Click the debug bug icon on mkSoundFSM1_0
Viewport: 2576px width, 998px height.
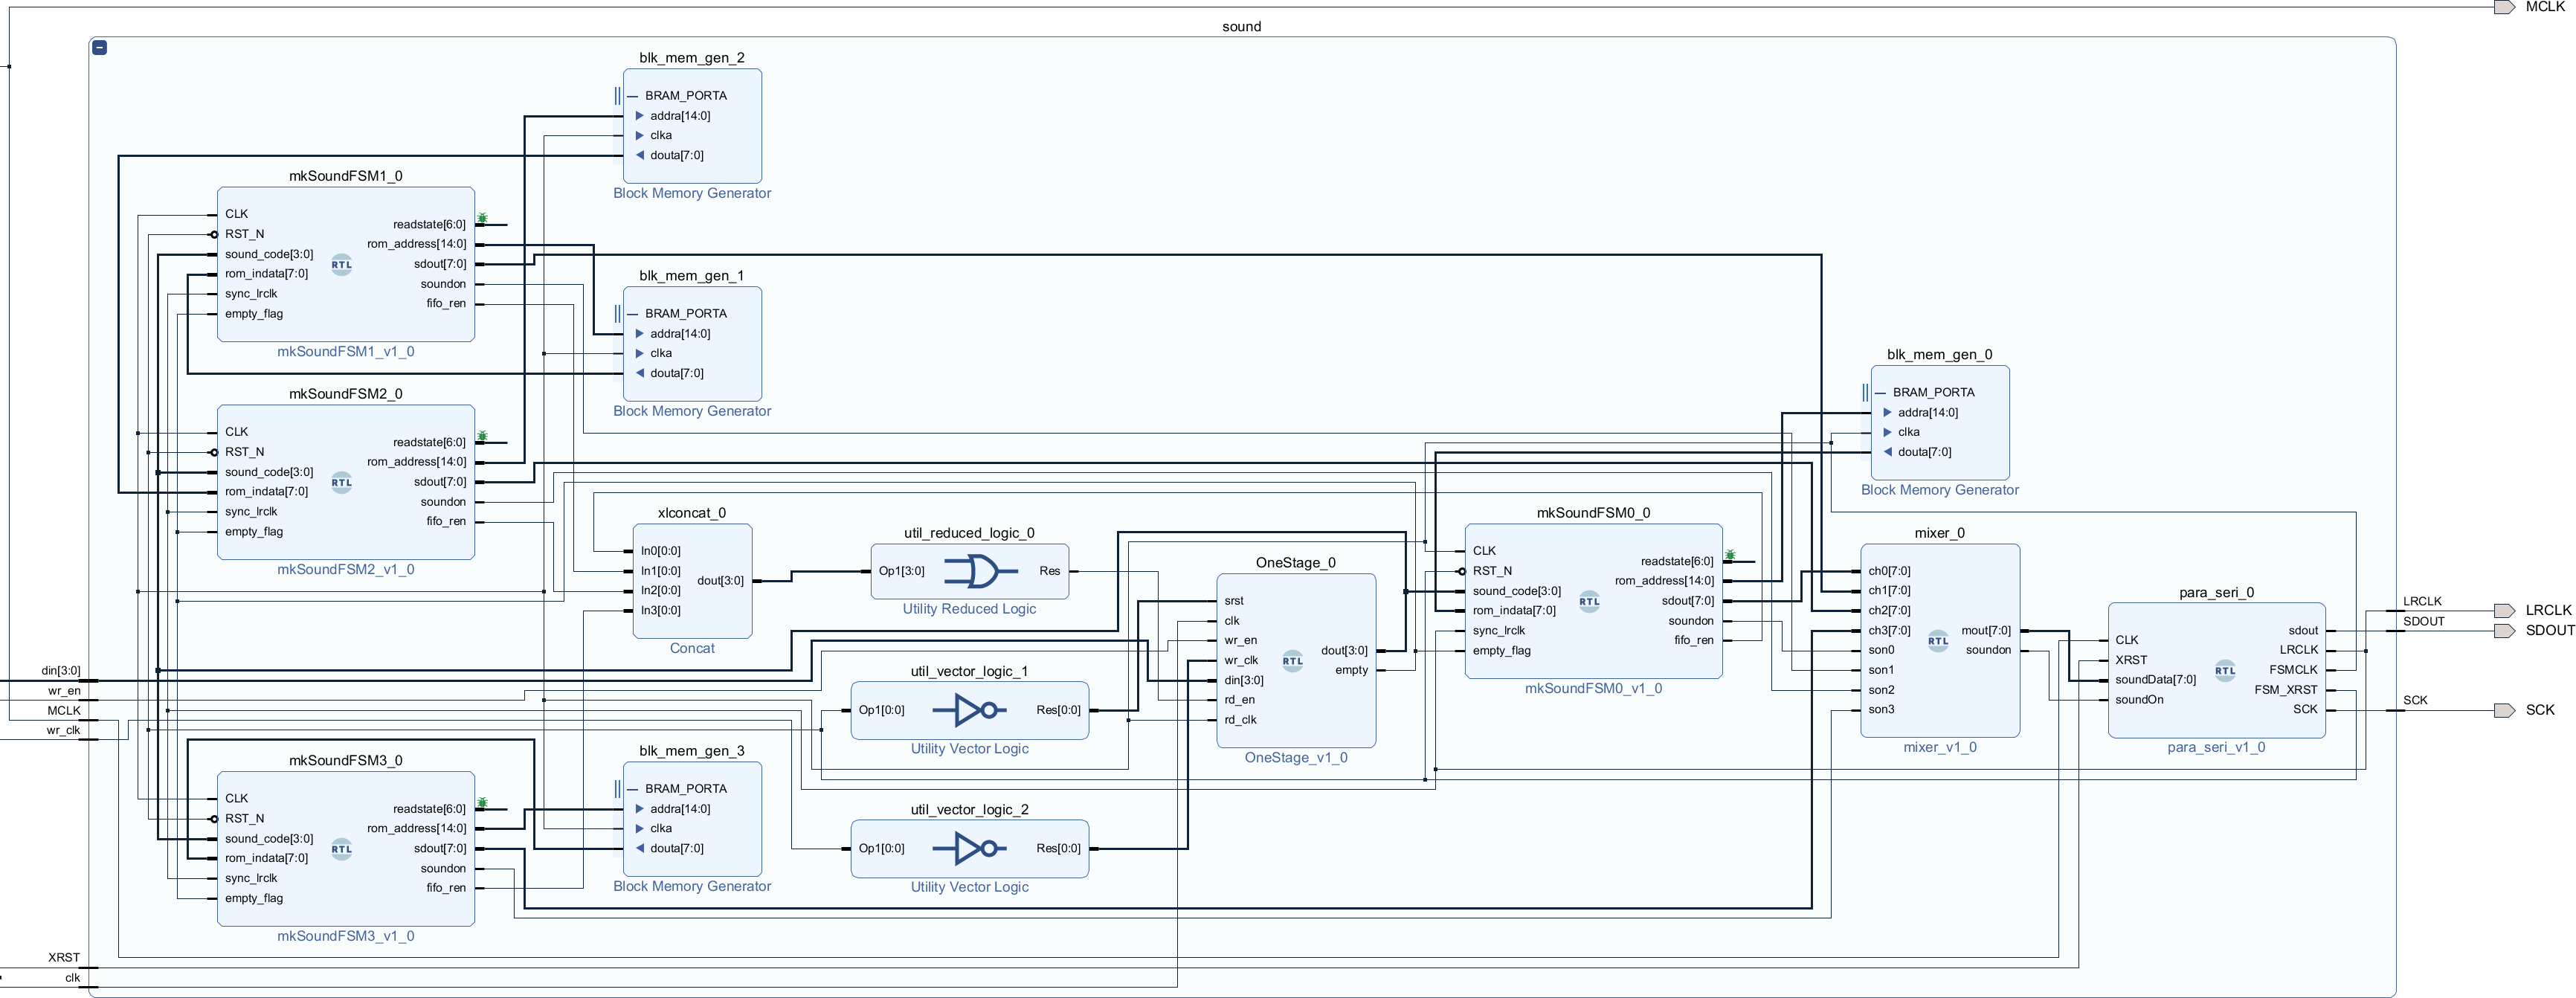[x=482, y=218]
